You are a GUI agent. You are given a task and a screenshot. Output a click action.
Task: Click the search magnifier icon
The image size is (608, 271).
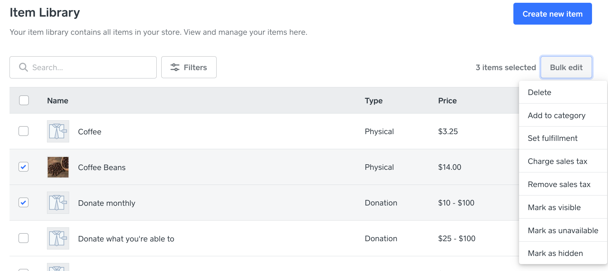[23, 67]
